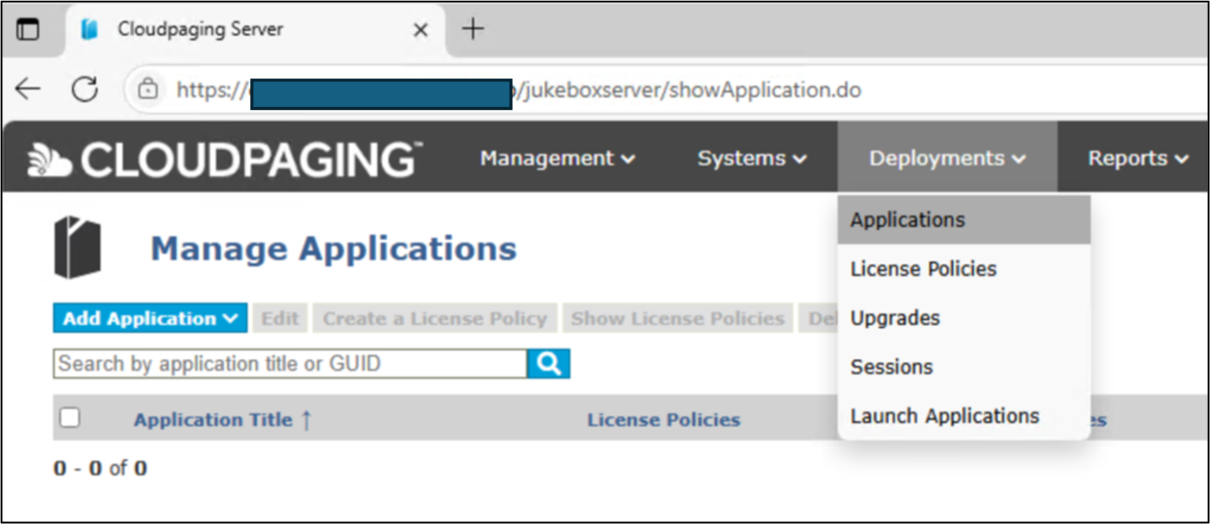Choose Applications from Deployments menu
The height and width of the screenshot is (524, 1210).
pos(964,220)
